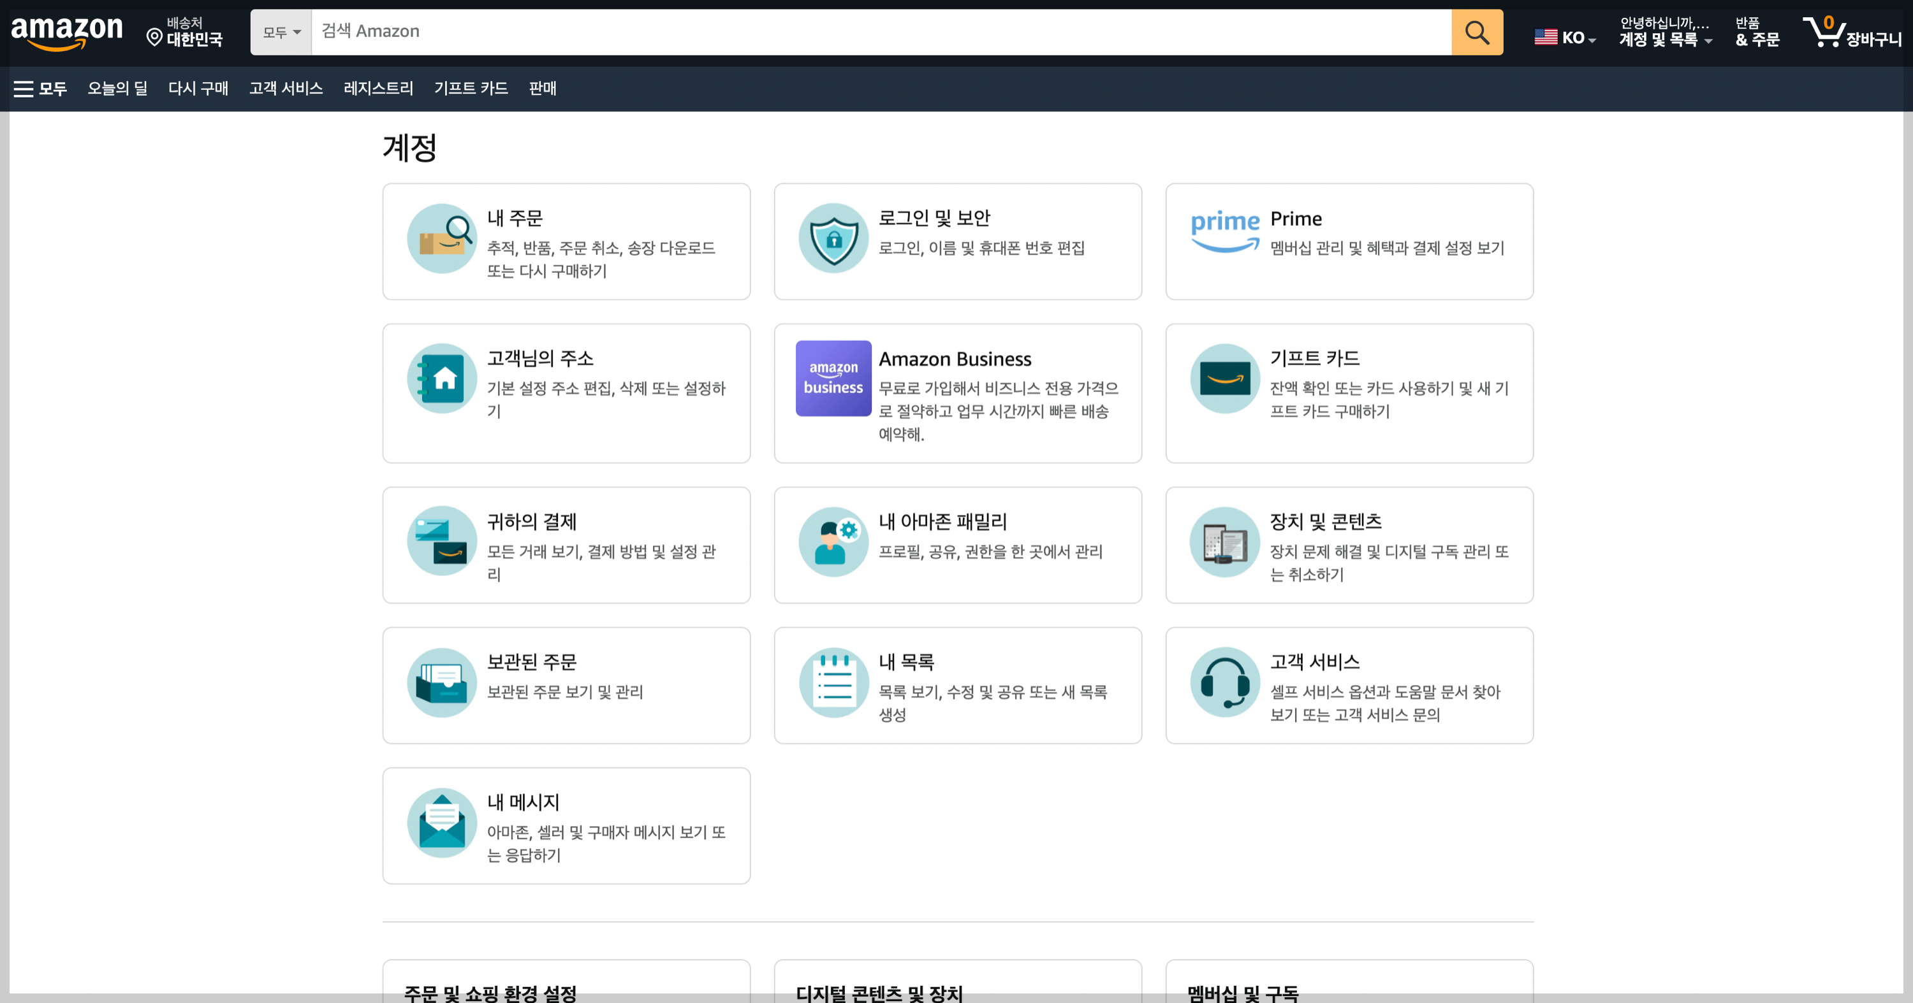Click the 내 주문 package icon
The width and height of the screenshot is (1913, 1003).
pos(442,238)
